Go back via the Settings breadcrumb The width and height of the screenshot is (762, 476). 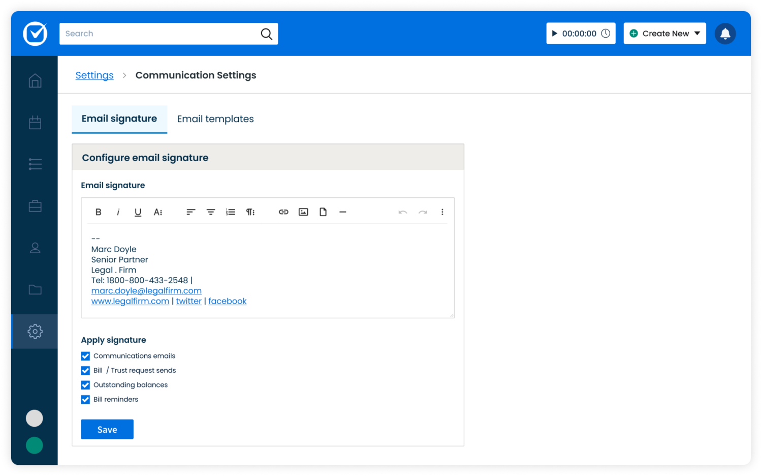pos(94,75)
